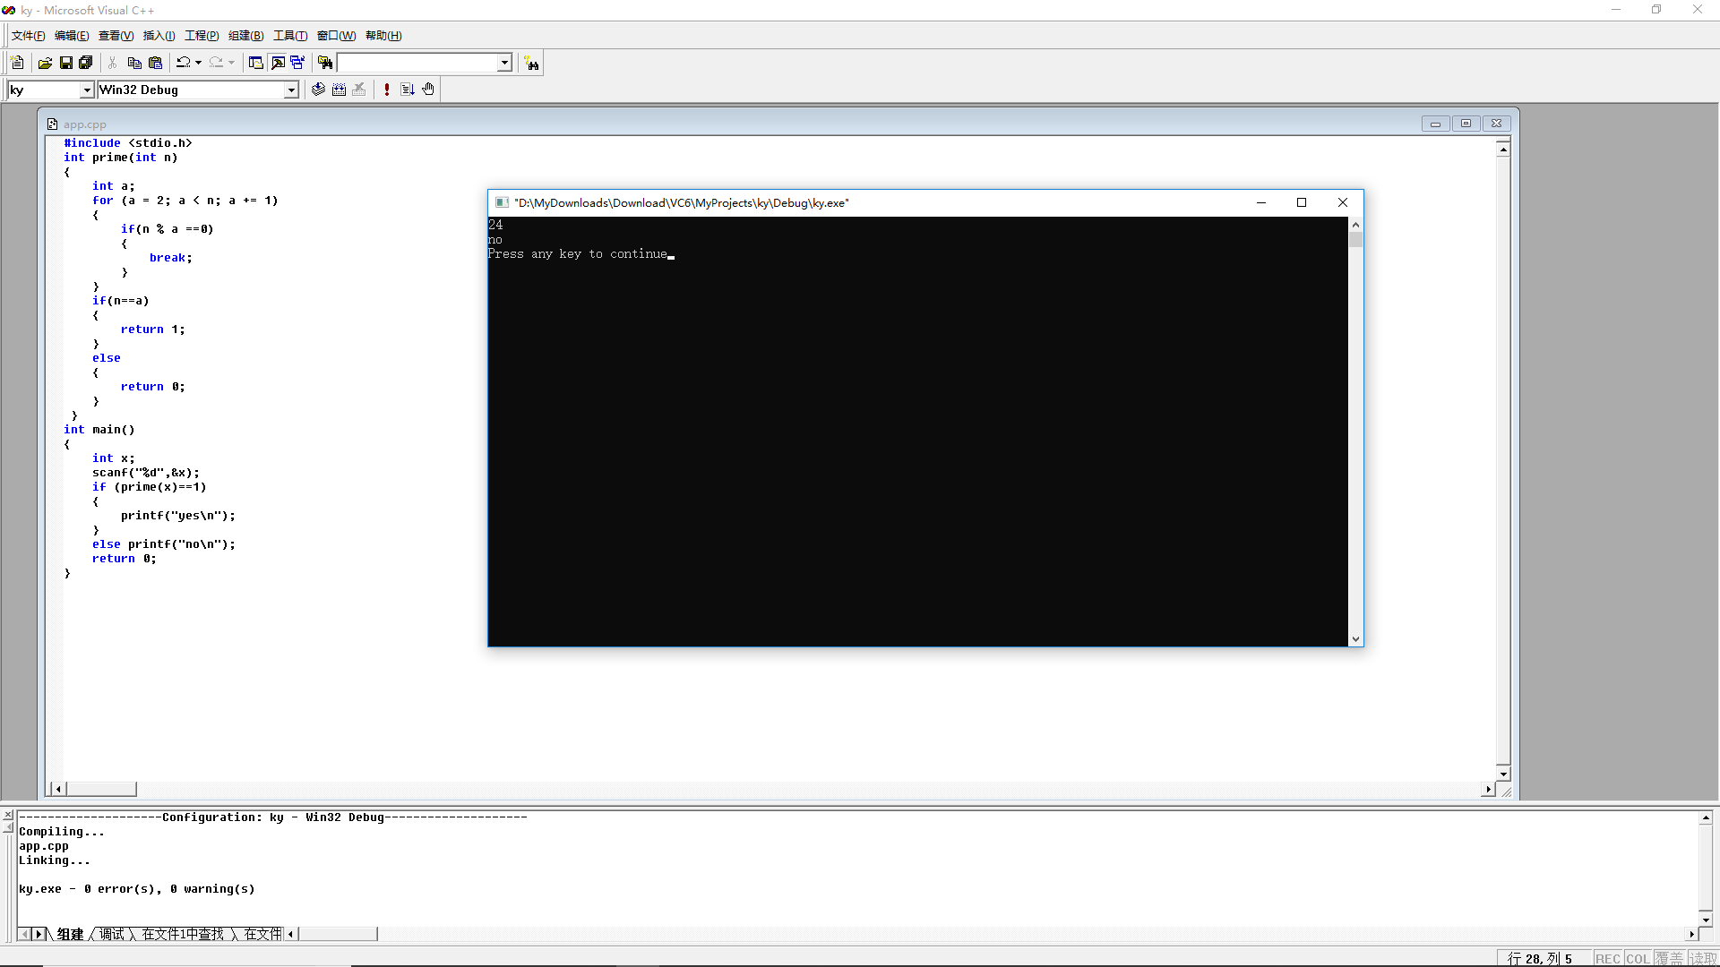This screenshot has width=1720, height=967.
Task: Toggle the Workspace window button
Action: click(256, 63)
